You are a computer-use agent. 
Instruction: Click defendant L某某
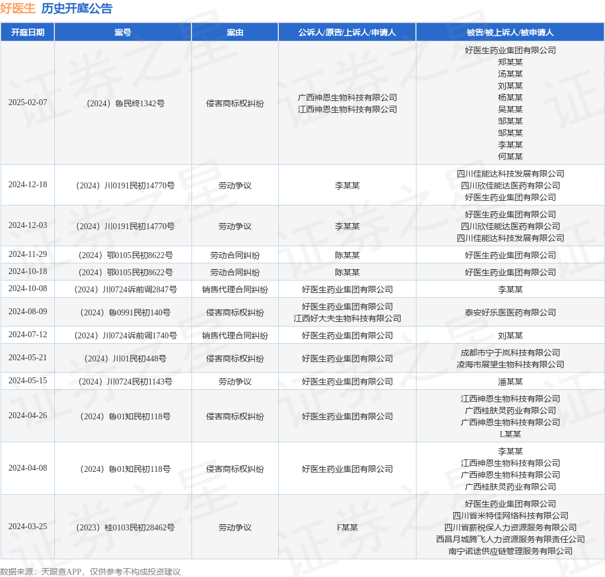coord(510,434)
